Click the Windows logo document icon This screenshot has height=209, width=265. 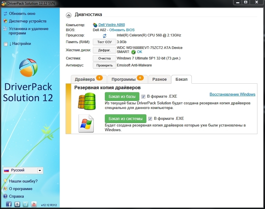(86, 124)
